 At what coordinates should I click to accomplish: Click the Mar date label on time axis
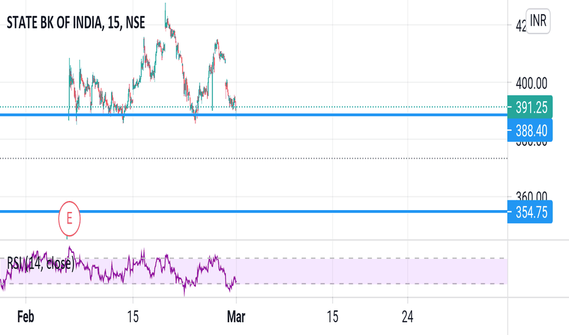tap(236, 317)
